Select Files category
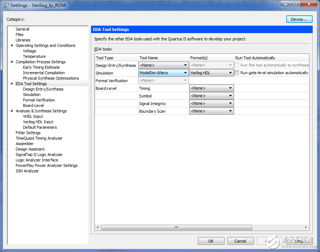The image size is (320, 252). tap(20, 35)
